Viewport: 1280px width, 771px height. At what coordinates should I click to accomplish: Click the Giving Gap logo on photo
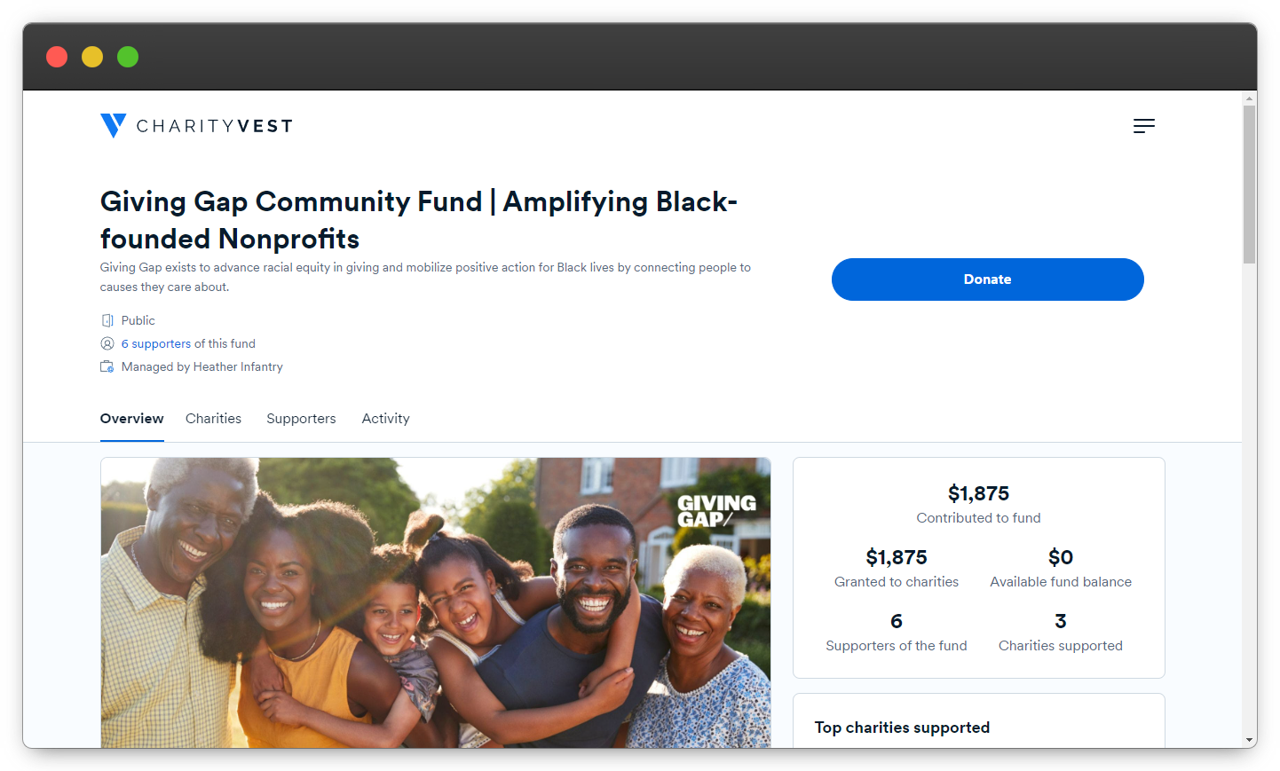pos(716,511)
